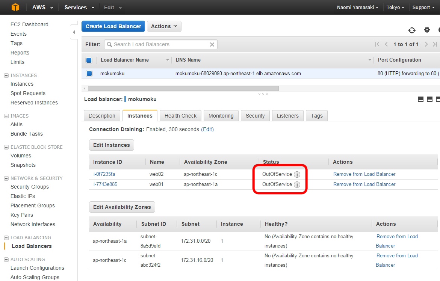This screenshot has width=440, height=281.
Task: Open Volumes in sidebar
Action: [21, 156]
